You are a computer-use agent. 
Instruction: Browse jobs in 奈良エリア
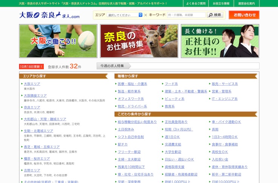click(x=32, y=107)
